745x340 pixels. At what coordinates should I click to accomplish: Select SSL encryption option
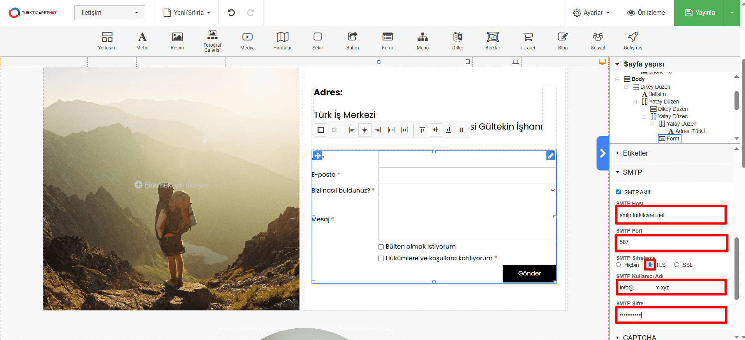click(677, 265)
